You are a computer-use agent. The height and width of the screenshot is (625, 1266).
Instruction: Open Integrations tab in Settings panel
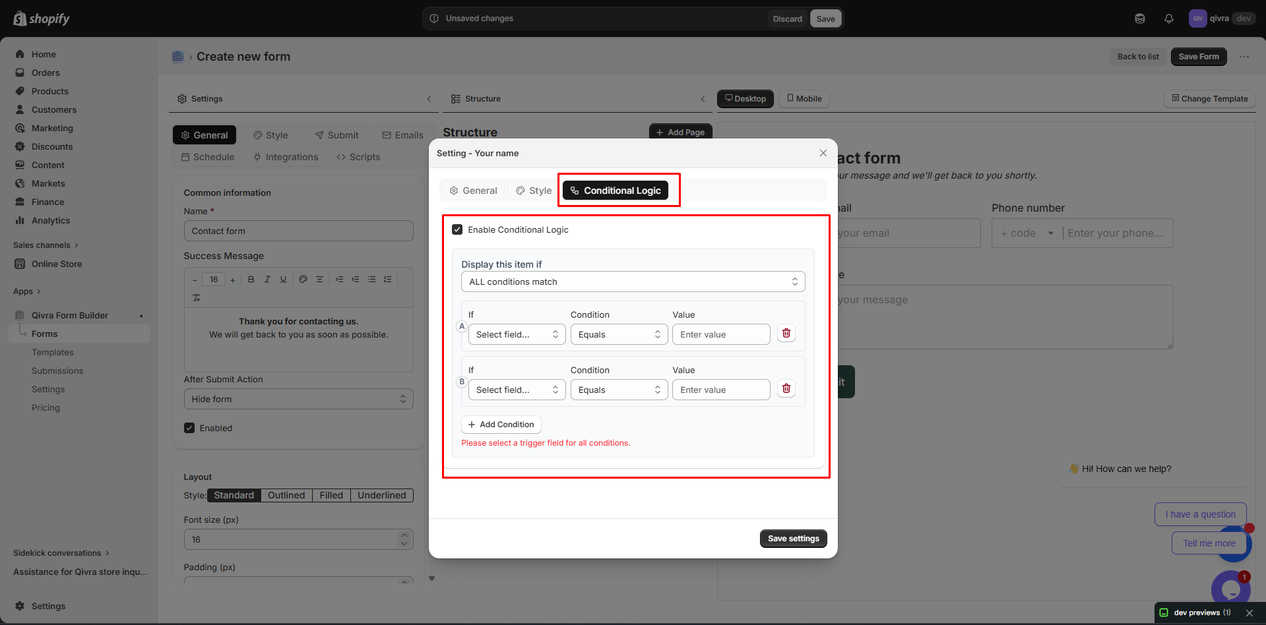(286, 157)
